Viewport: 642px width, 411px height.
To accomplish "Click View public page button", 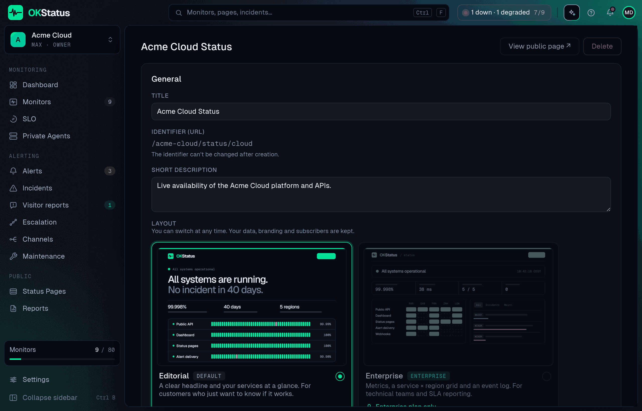I will coord(539,46).
